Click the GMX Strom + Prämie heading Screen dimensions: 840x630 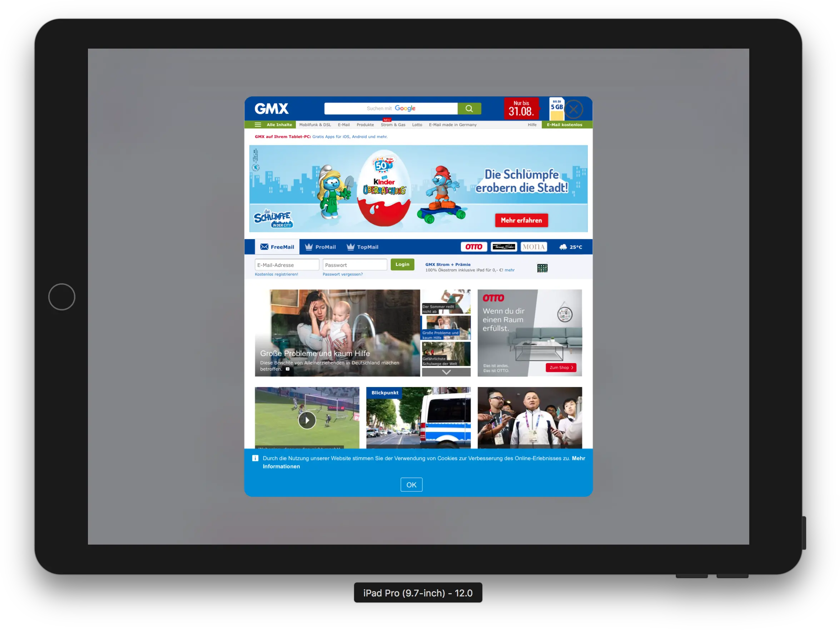point(449,265)
